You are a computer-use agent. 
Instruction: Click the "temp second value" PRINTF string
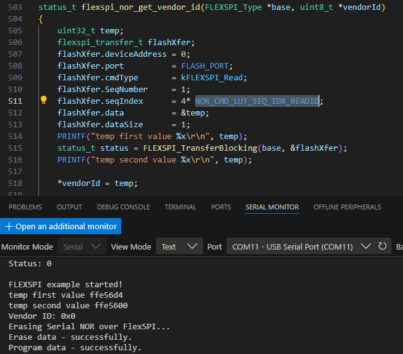155,160
